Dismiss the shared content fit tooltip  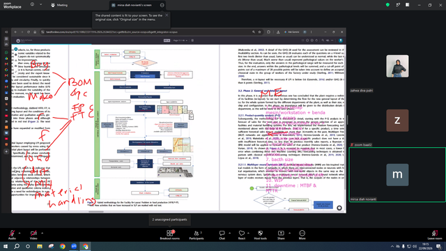[167, 15]
